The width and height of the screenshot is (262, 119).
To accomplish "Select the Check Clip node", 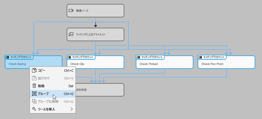I will click(95, 64).
